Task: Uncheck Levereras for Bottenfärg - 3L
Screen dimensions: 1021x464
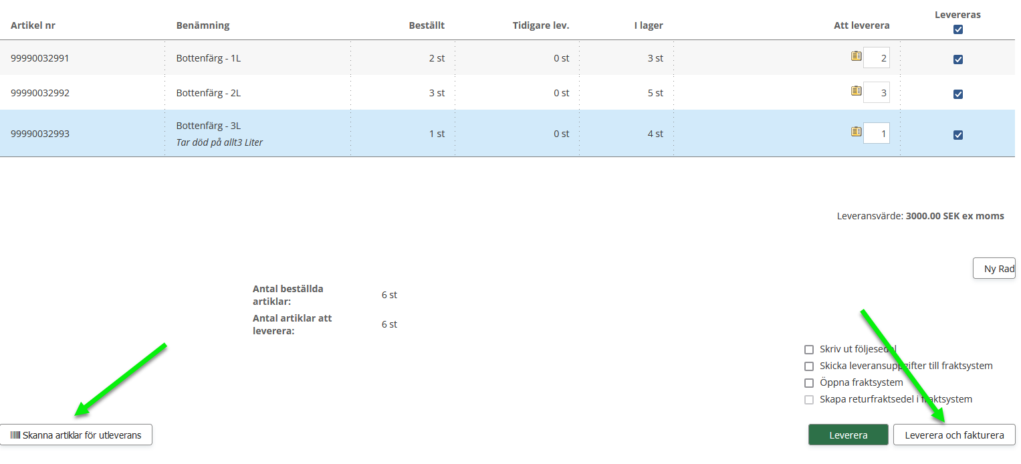Action: [957, 135]
